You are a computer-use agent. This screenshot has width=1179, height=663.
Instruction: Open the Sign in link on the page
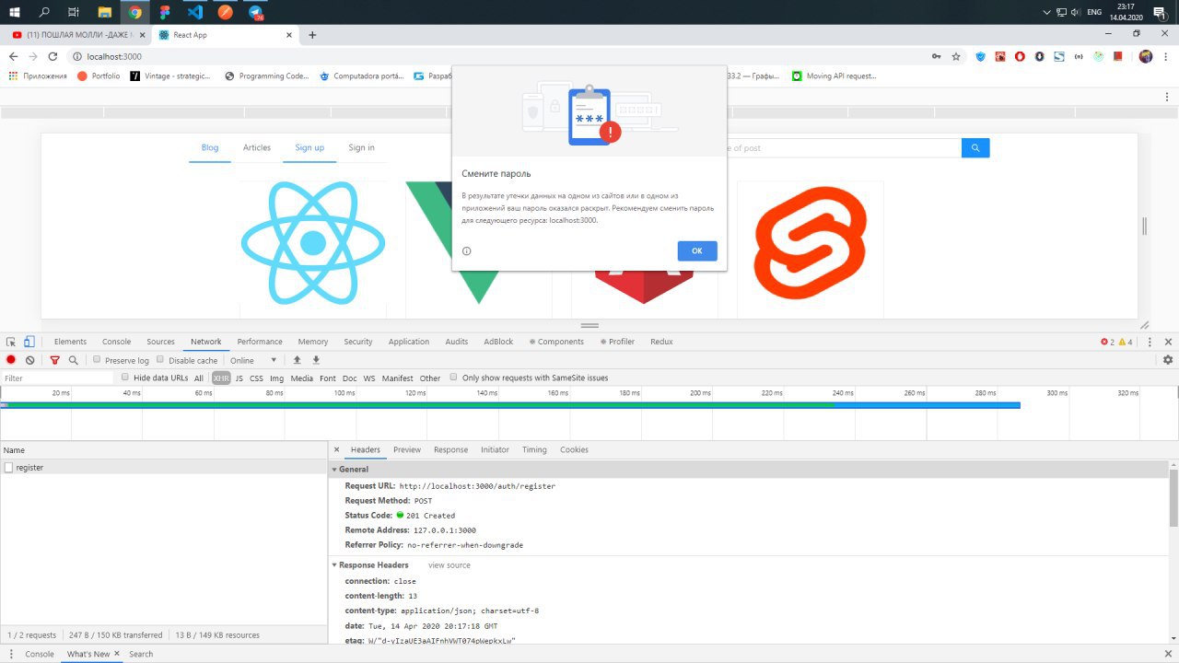(361, 147)
